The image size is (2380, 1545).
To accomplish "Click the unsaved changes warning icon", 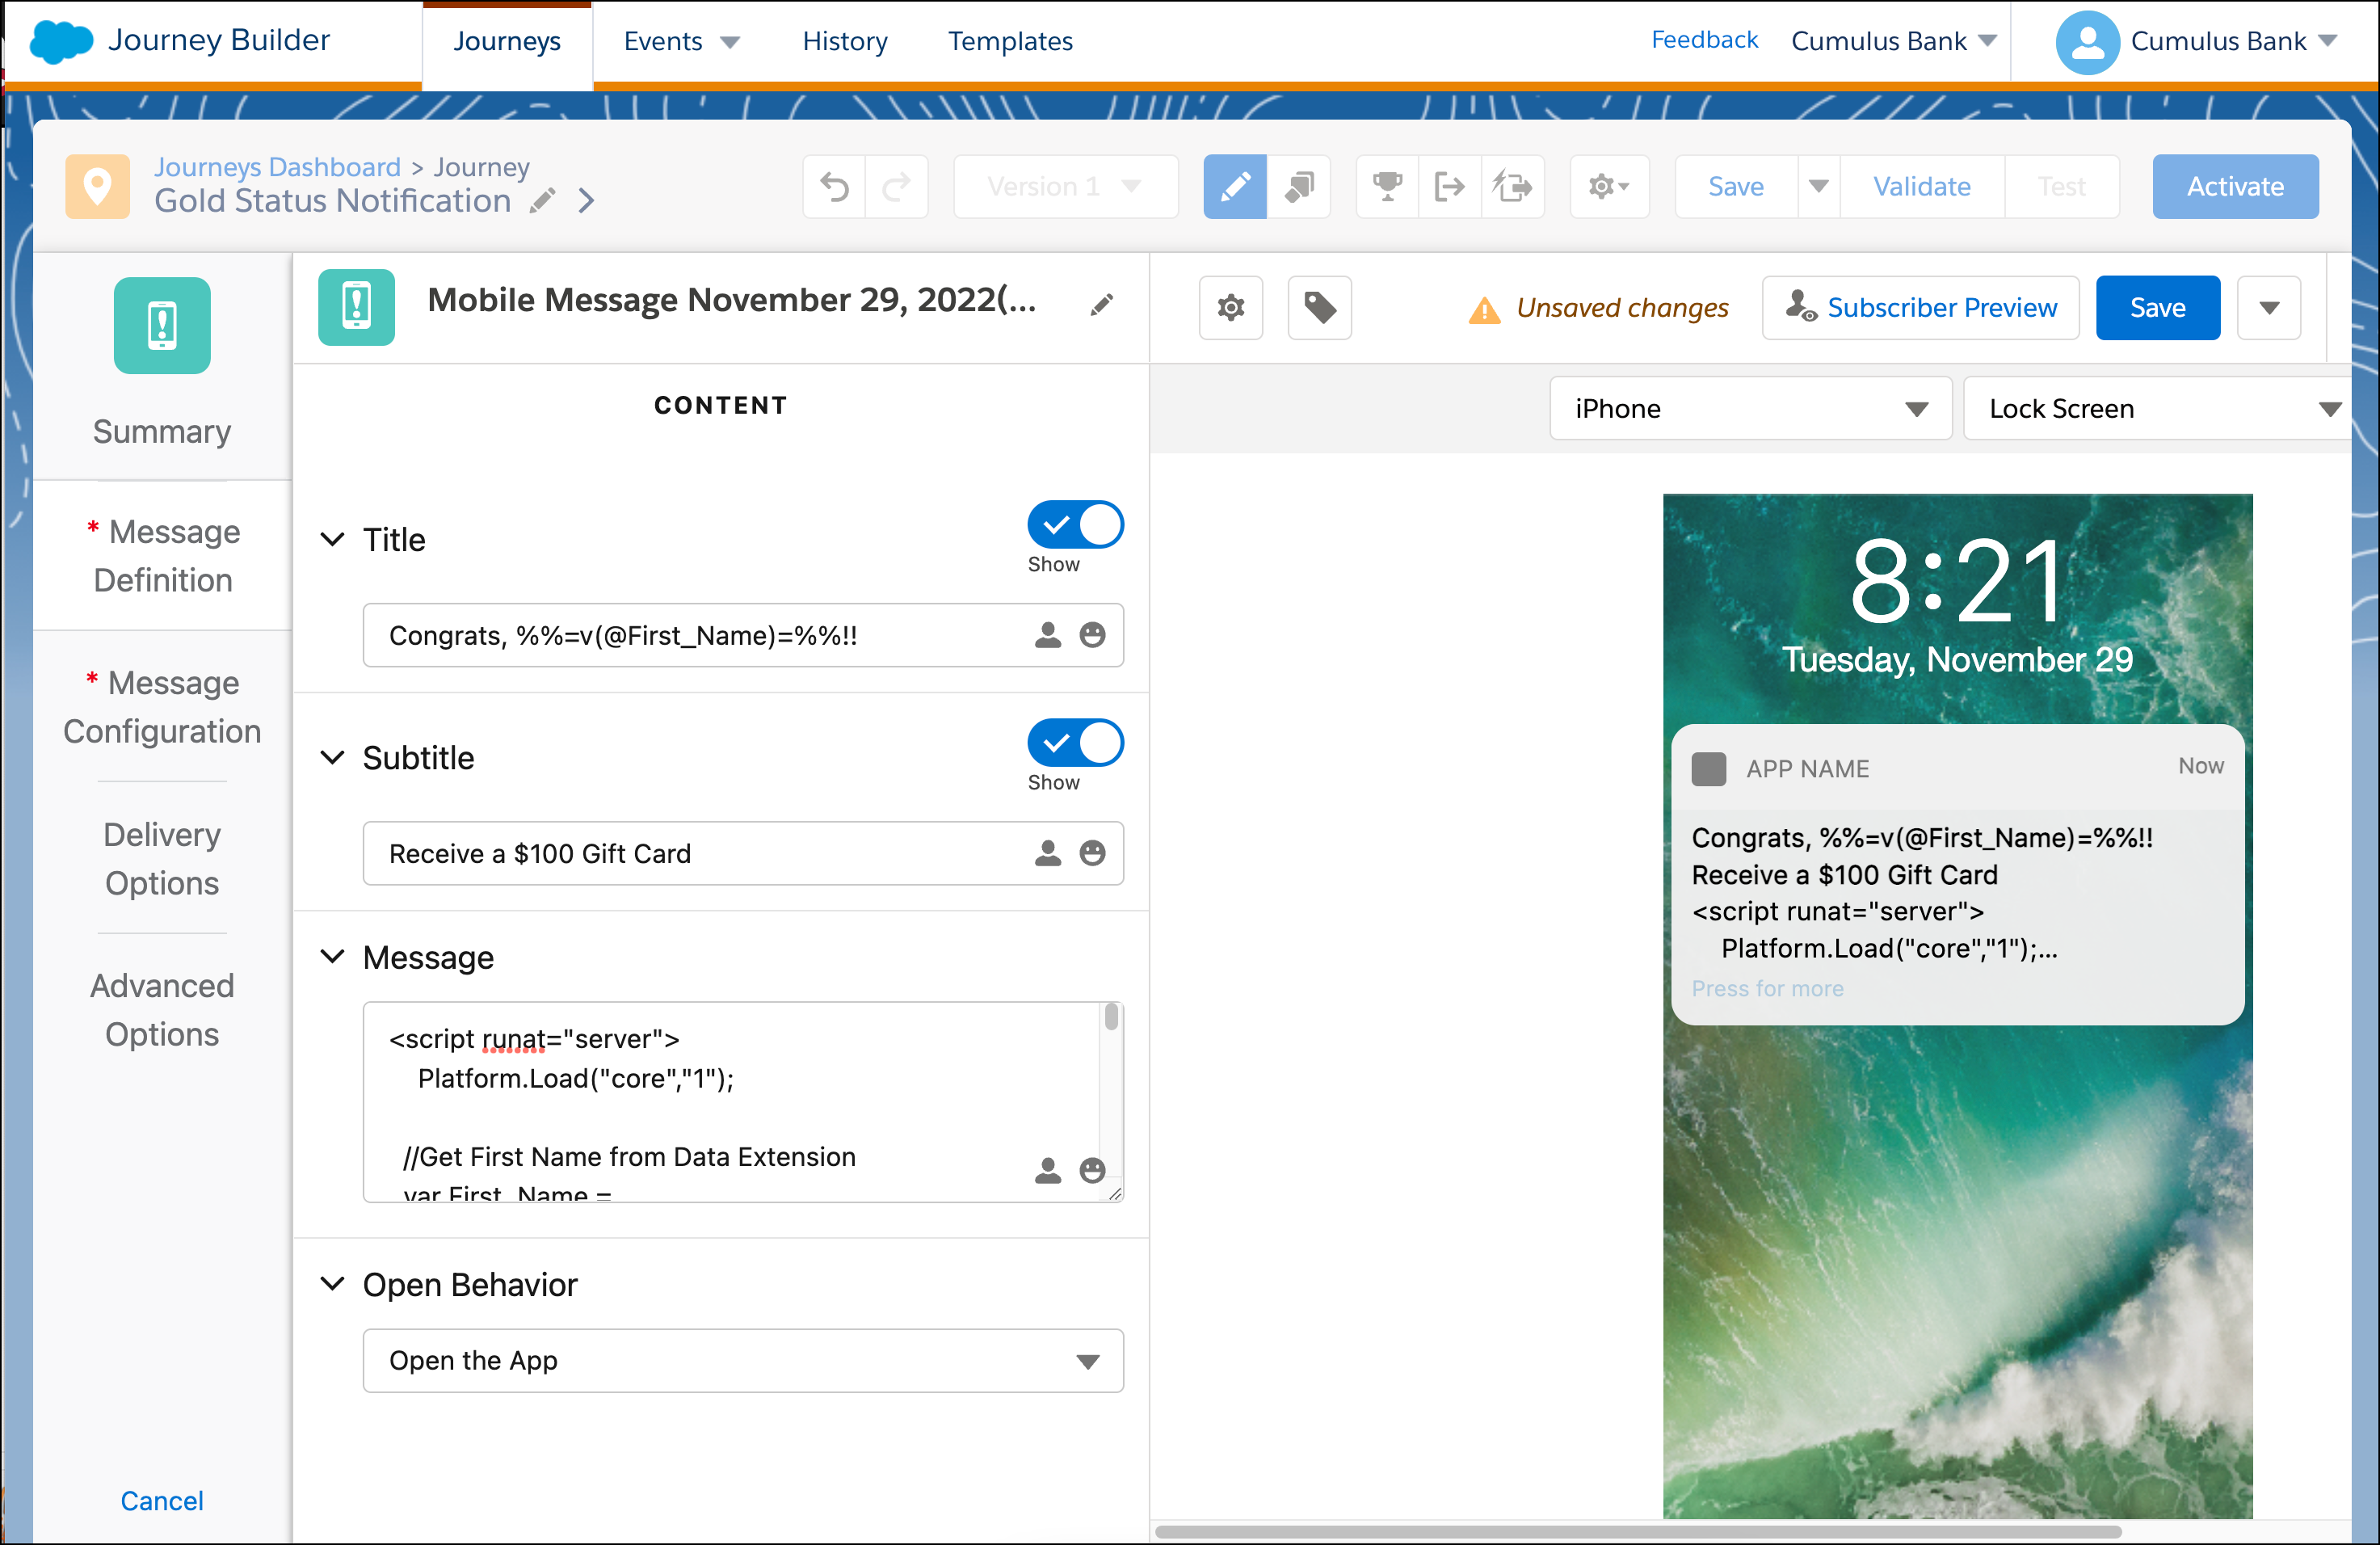I will point(1485,310).
